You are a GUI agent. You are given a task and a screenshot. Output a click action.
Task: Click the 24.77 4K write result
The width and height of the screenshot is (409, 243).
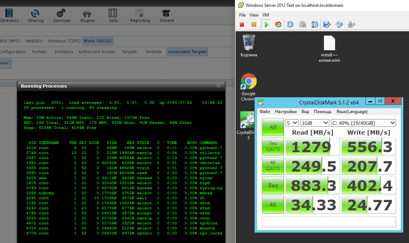[369, 205]
